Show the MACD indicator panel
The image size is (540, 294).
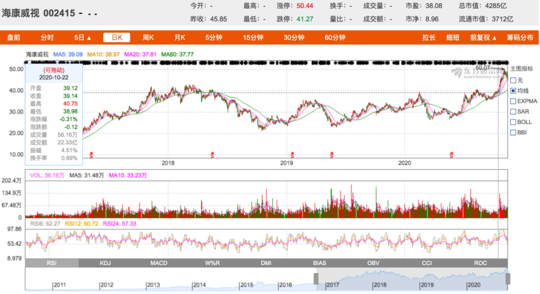(x=159, y=263)
